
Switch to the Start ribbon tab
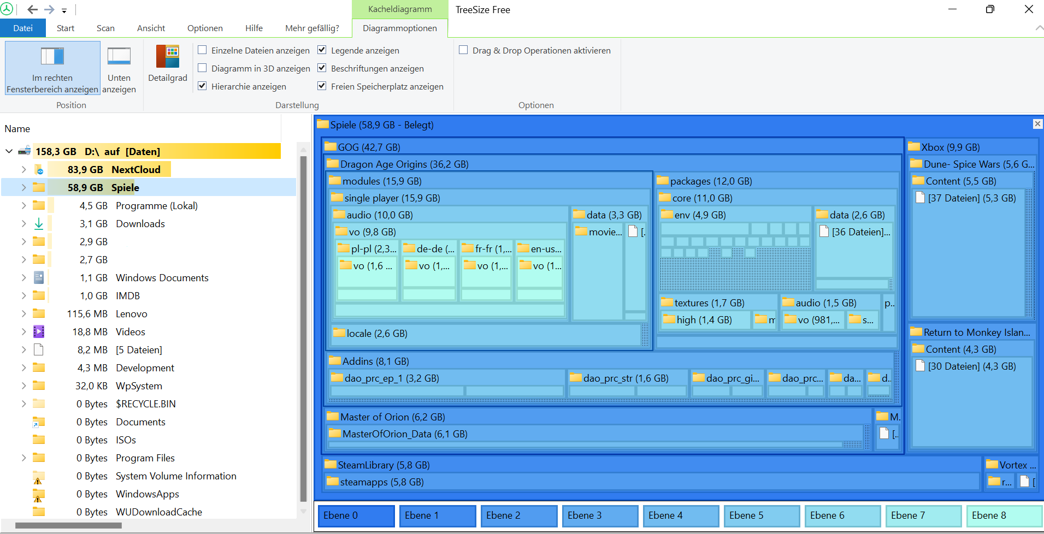(x=66, y=28)
